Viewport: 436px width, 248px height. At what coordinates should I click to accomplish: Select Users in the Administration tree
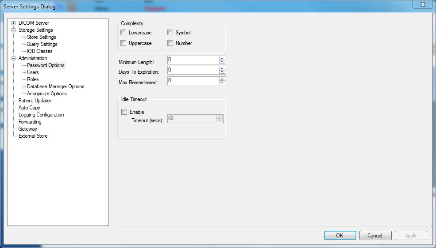click(x=33, y=72)
